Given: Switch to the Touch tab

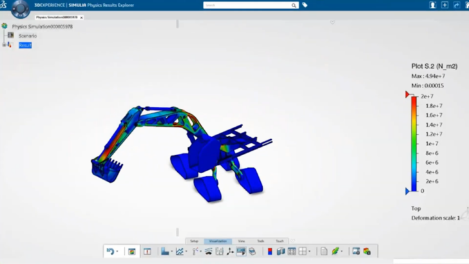Looking at the screenshot, I should coord(280,241).
